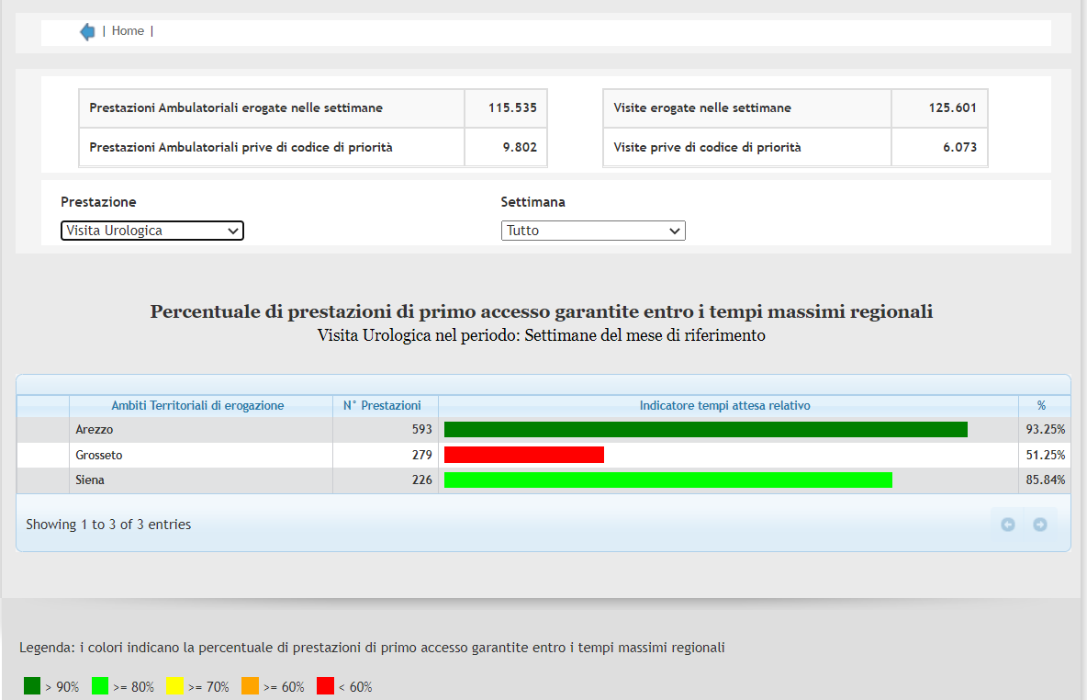Click the yellow >=70% legend swatch
This screenshot has height=700, width=1087.
[175, 685]
